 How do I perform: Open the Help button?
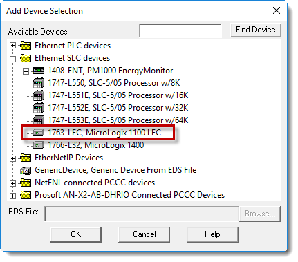[x=212, y=234]
